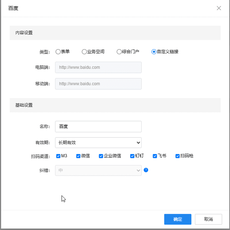Close the 百度 dialog with the X
The image size is (230, 230).
pos(219,8)
